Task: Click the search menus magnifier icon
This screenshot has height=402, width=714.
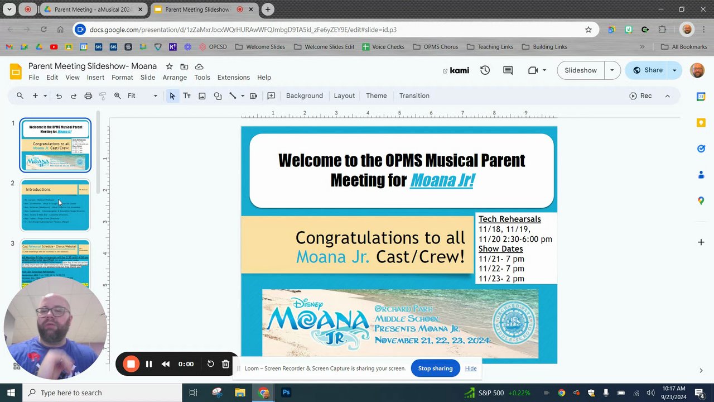Action: click(x=20, y=96)
